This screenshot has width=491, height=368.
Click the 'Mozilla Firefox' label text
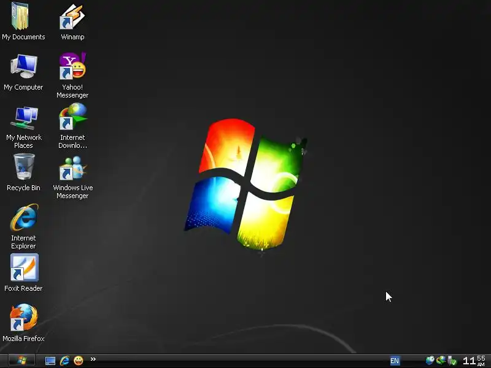click(x=23, y=339)
